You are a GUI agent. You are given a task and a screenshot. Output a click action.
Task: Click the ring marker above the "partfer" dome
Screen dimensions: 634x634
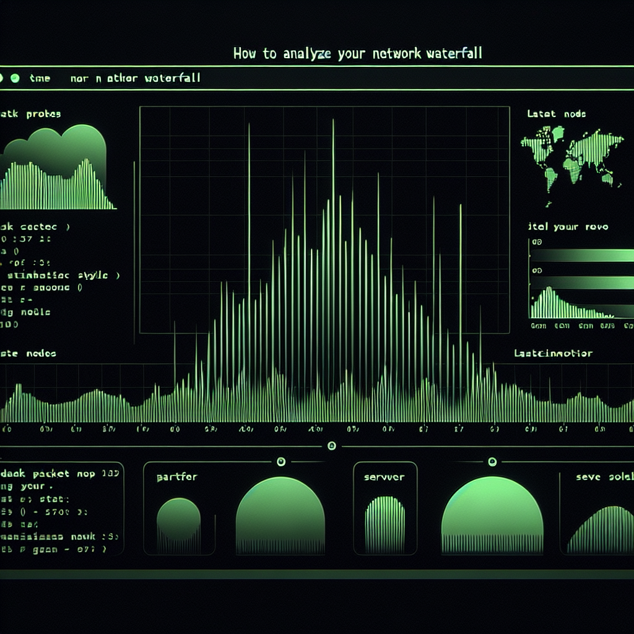281,461
